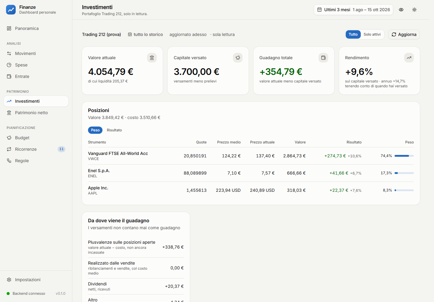Refresh data with the Aggiorna button
Screen dimensions: 434x302
point(404,34)
